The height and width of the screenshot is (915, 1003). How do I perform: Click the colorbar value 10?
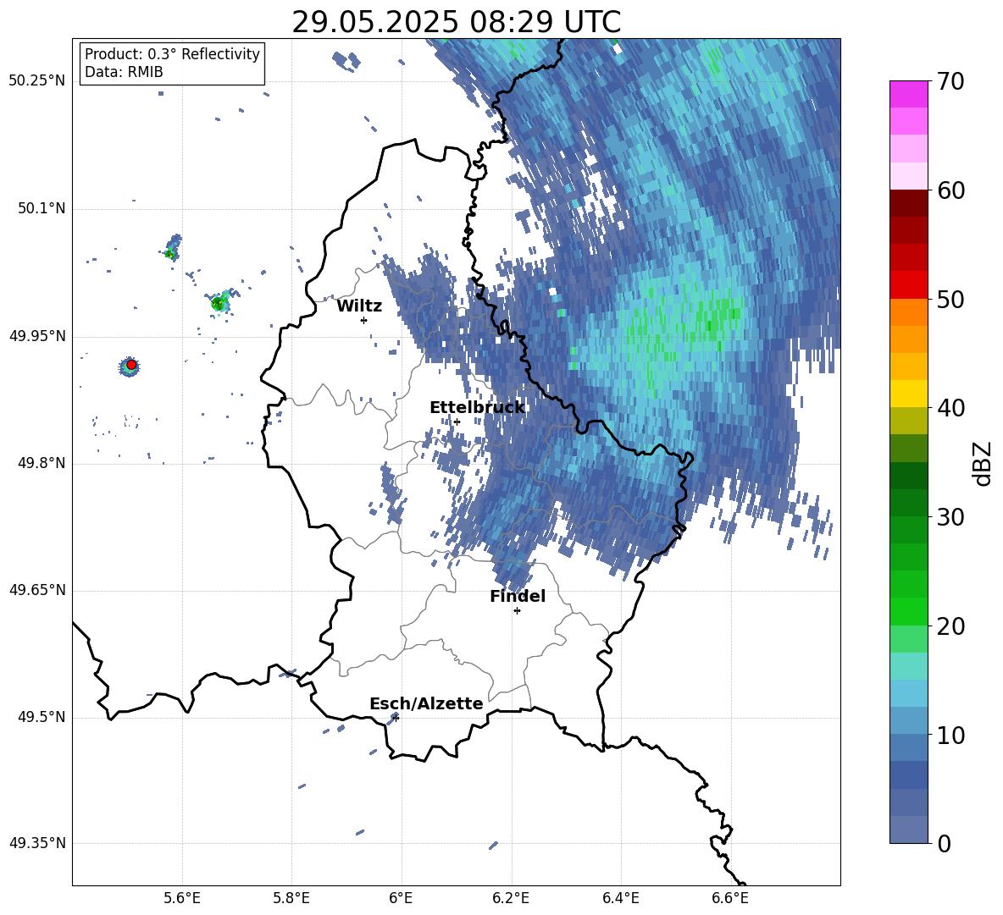[950, 735]
